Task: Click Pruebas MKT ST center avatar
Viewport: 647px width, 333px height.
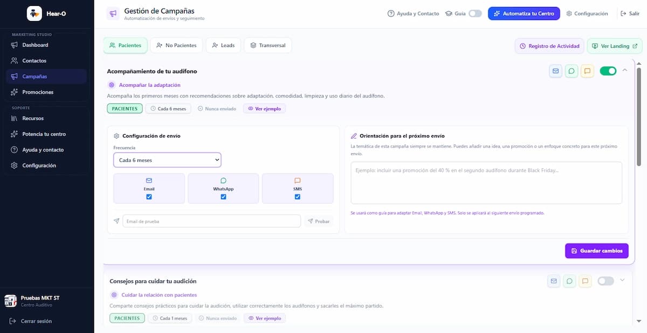Action: coord(10,301)
